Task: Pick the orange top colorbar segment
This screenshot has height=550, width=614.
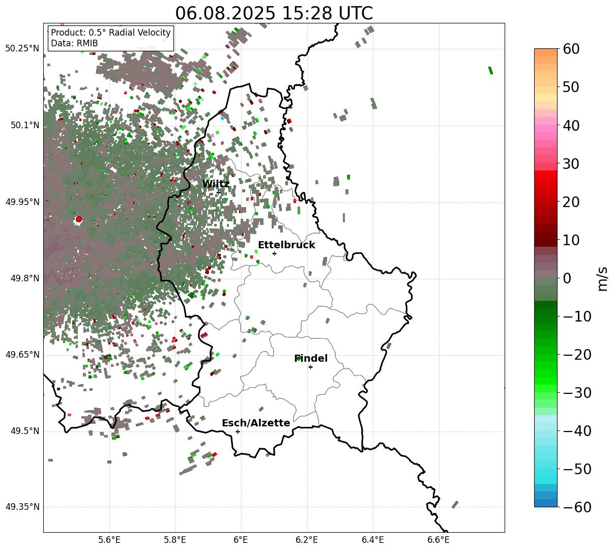Action: (x=546, y=52)
